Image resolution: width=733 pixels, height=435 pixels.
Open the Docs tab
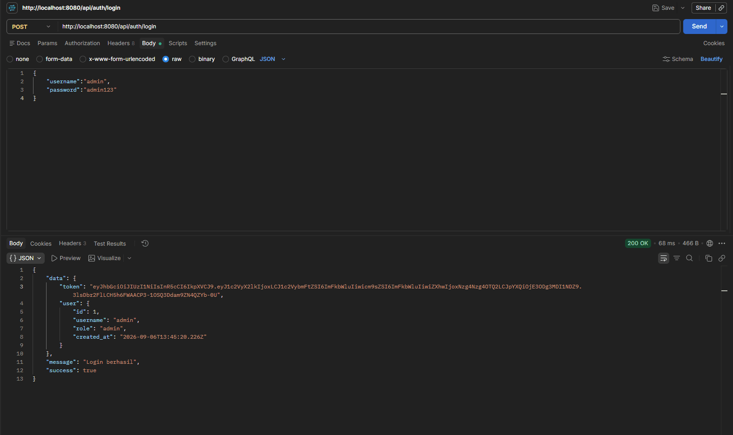tap(20, 43)
